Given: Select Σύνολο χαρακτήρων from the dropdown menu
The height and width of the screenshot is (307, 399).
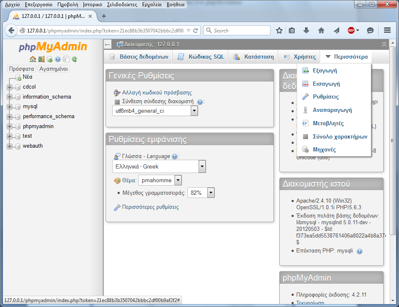Looking at the screenshot, I should click(334, 136).
